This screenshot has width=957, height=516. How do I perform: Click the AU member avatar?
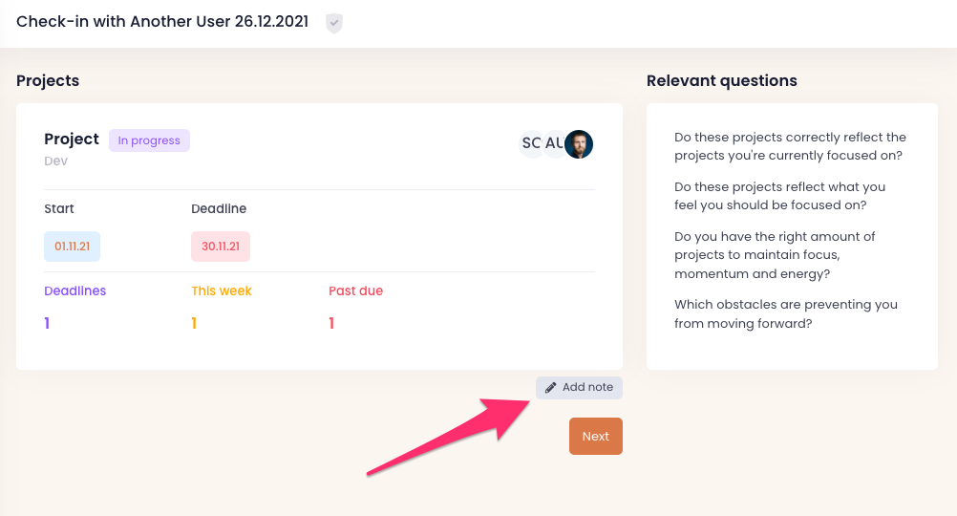tap(553, 143)
